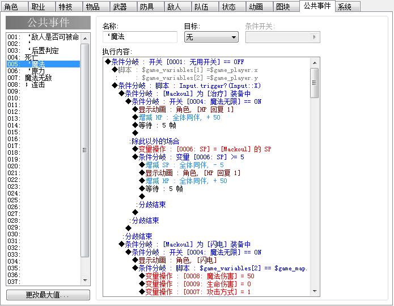This screenshot has height=306, width=394.
Task: Open the 系统 tab
Action: click(348, 7)
